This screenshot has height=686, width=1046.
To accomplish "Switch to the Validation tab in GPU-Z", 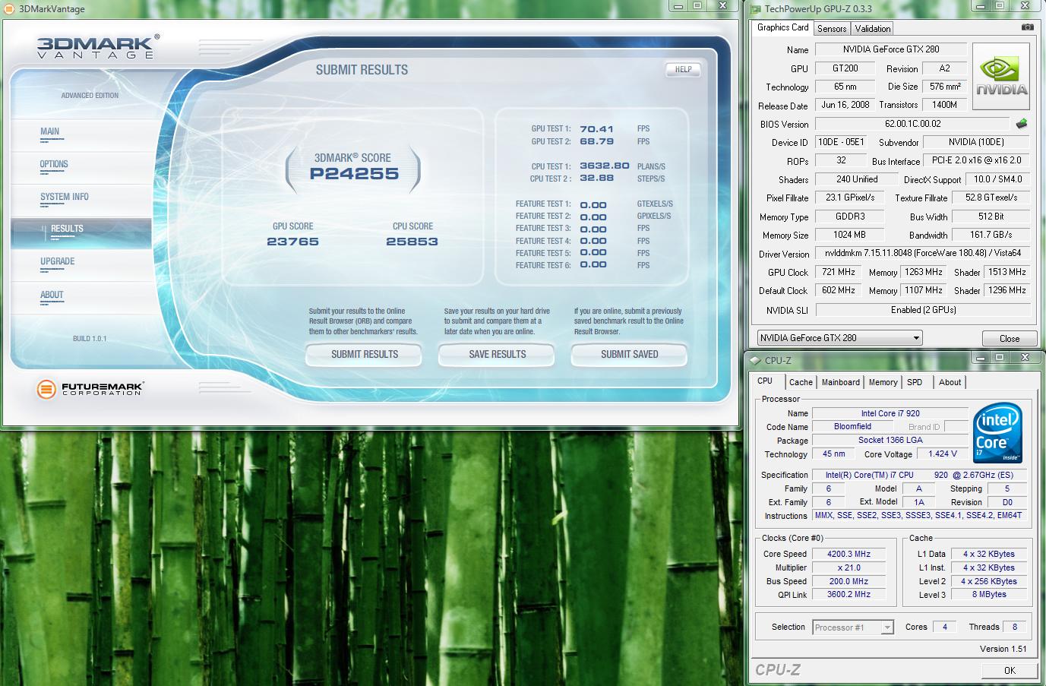I will [x=872, y=28].
